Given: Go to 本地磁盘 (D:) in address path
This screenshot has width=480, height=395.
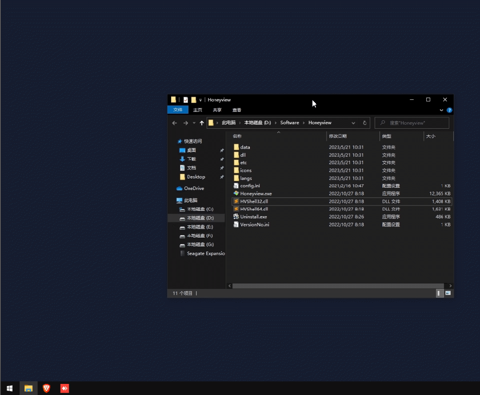Looking at the screenshot, I should pos(257,122).
